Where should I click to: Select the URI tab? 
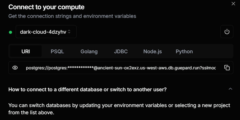pyautogui.click(x=26, y=51)
